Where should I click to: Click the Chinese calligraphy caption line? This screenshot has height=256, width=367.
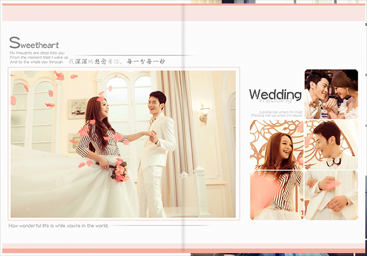click(118, 60)
